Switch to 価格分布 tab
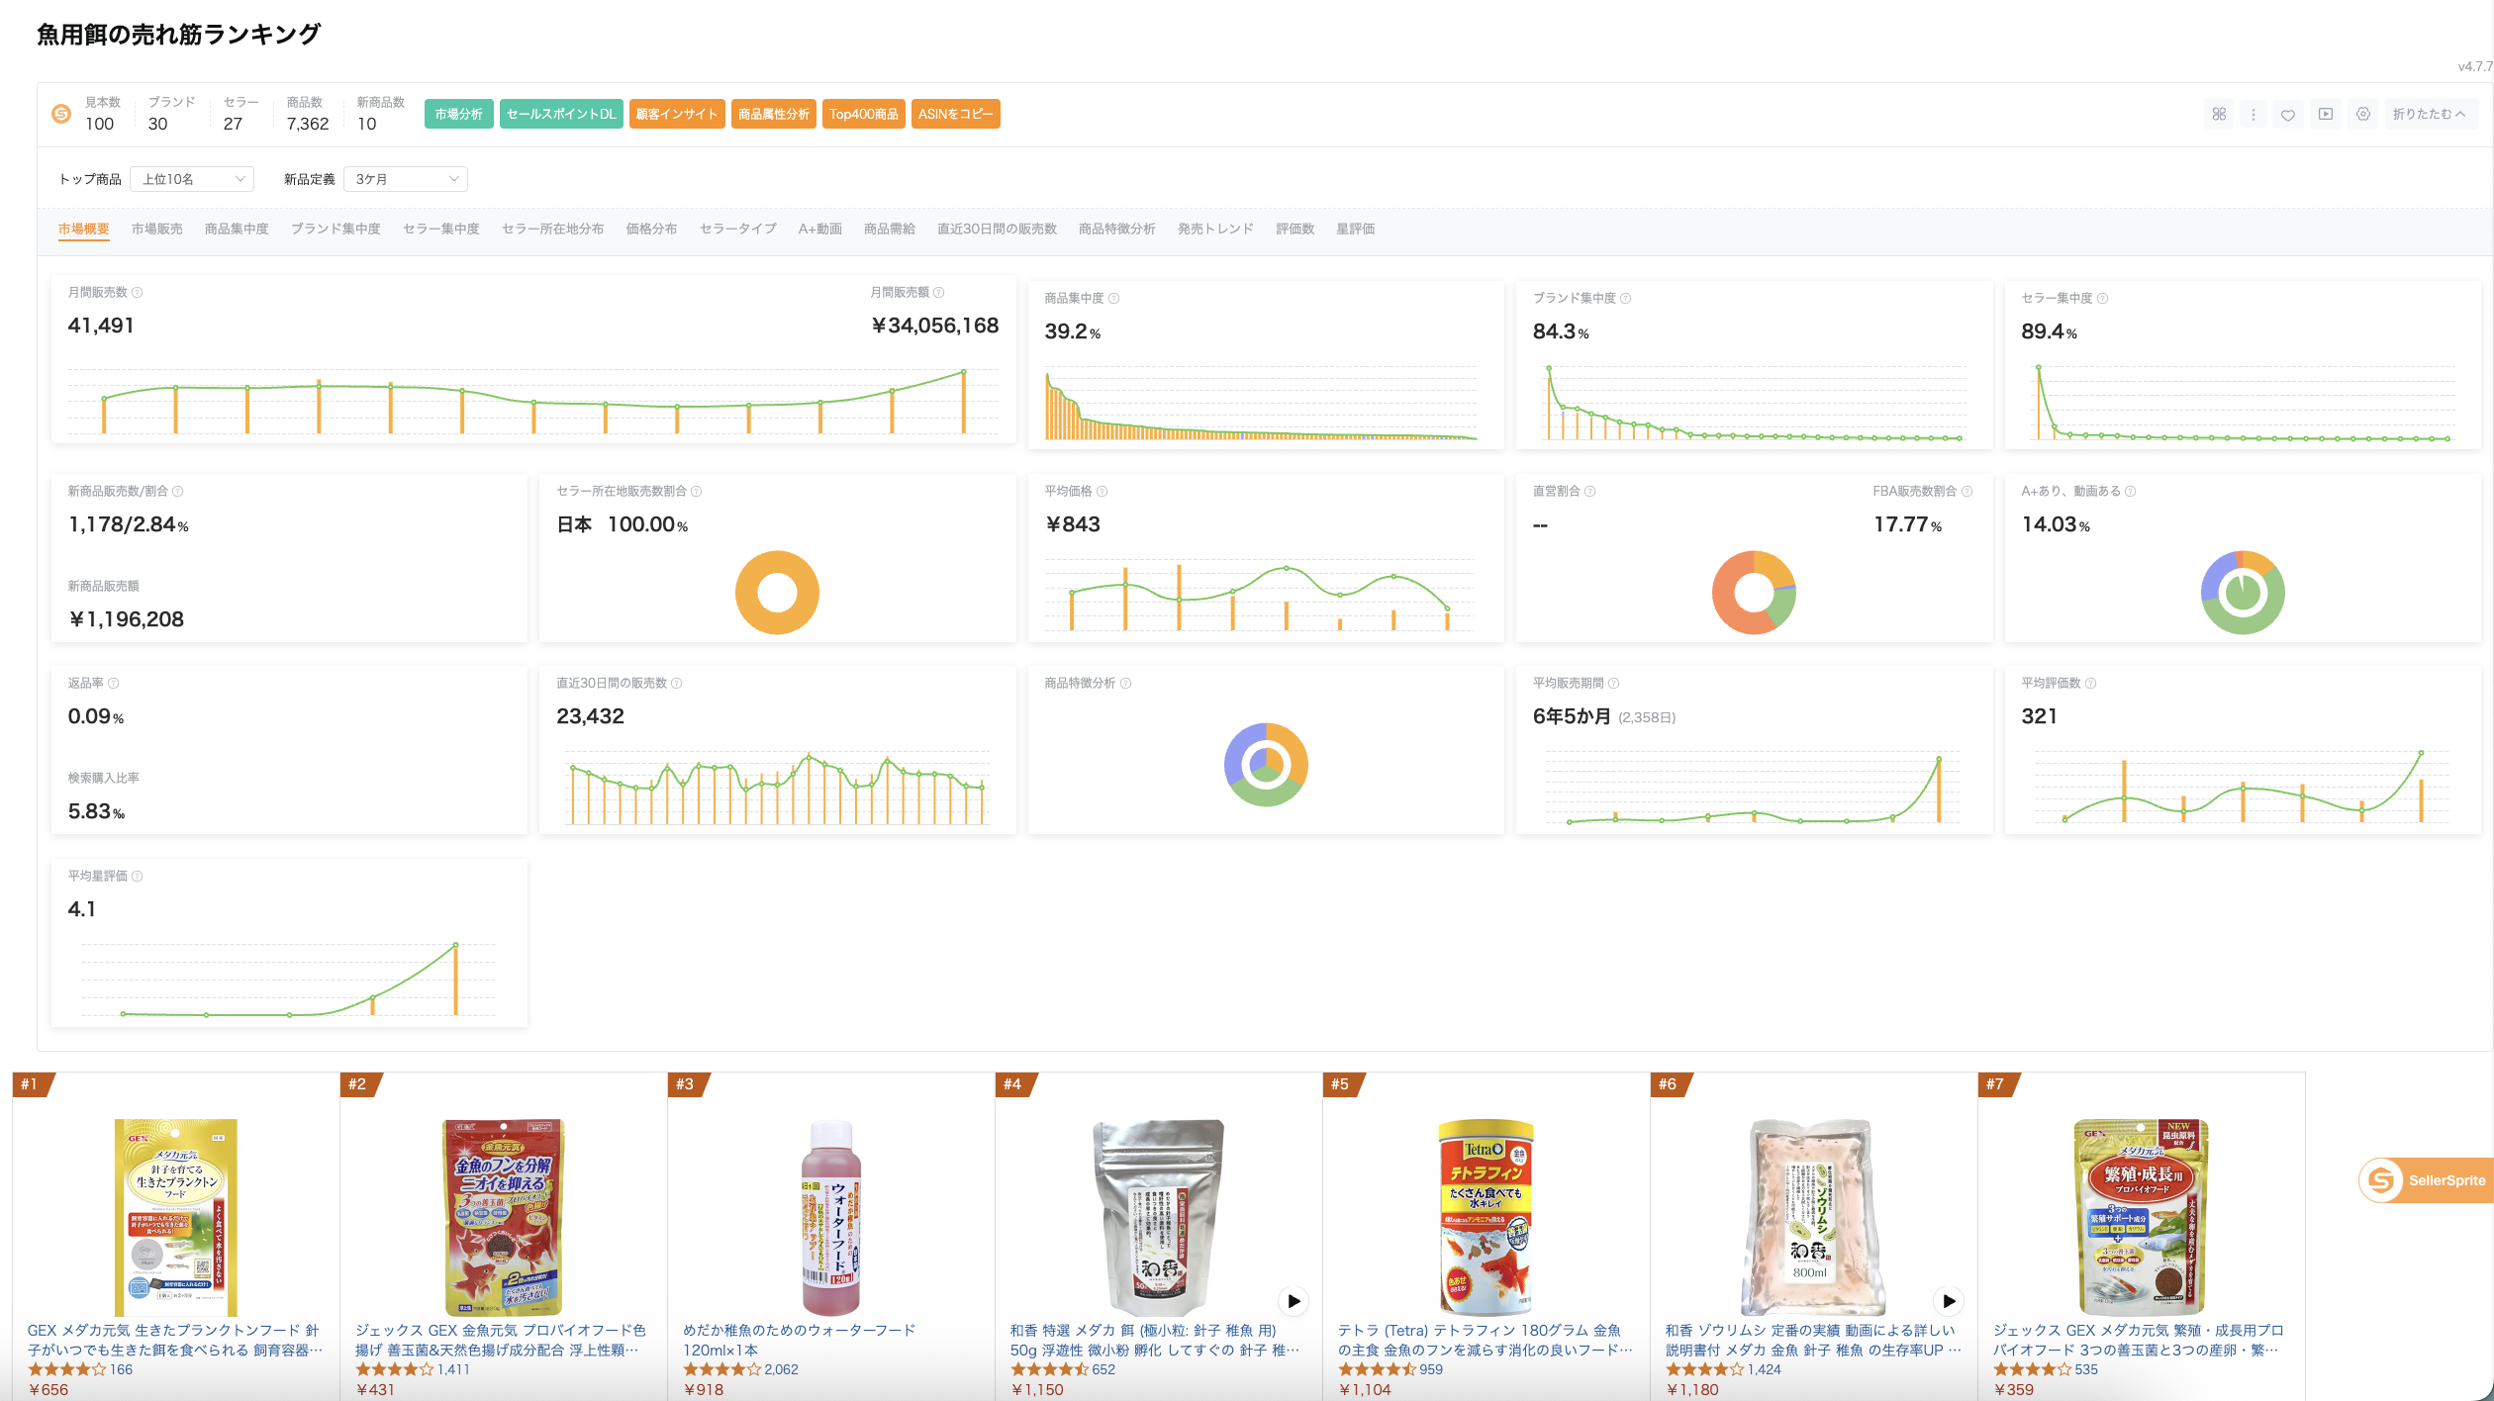The height and width of the screenshot is (1401, 2494). click(x=651, y=229)
